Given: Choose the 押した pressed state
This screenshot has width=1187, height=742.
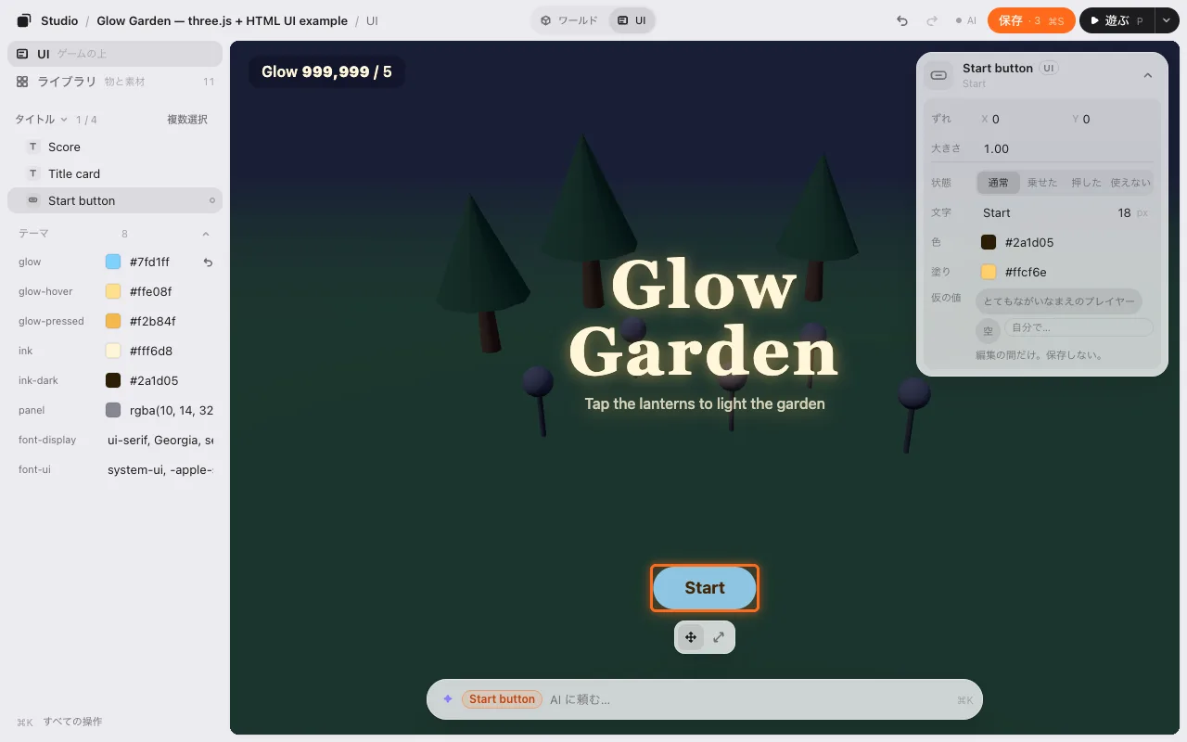Looking at the screenshot, I should click(x=1087, y=183).
